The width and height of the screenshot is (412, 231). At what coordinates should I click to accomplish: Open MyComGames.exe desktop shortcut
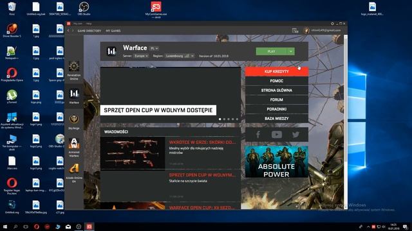(x=156, y=10)
